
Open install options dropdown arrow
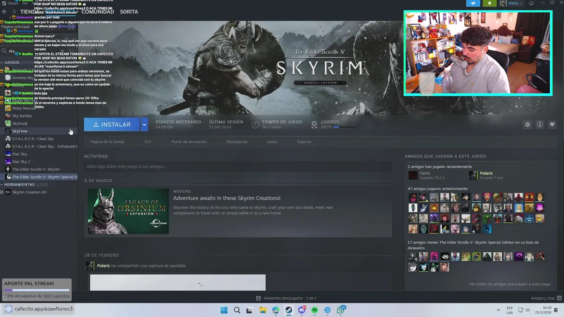[x=144, y=125]
